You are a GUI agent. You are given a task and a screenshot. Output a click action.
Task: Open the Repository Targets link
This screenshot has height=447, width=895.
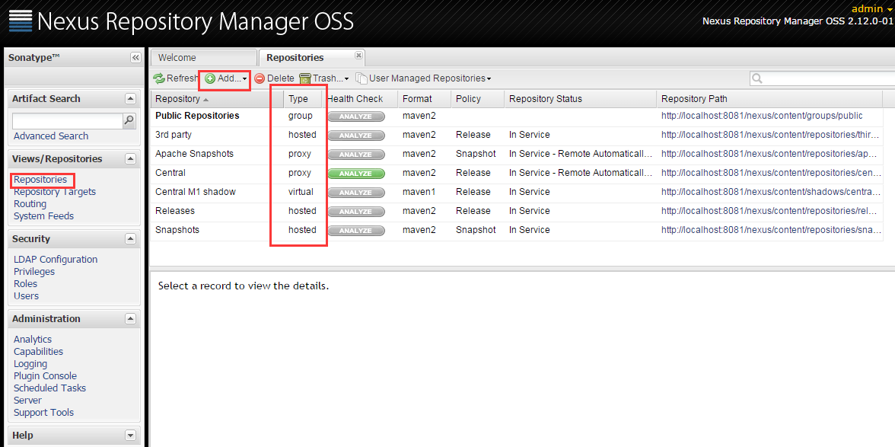click(x=55, y=192)
